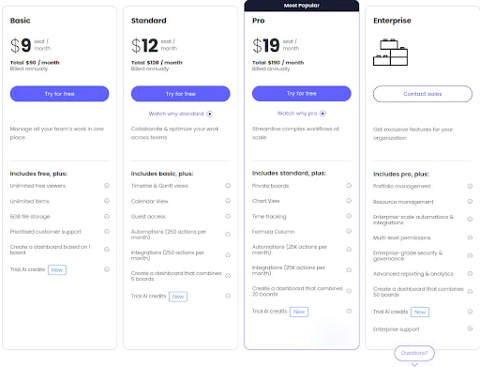480x367 pixels.
Task: Click New badge beside Basic Trial AI credits
Action: point(57,270)
